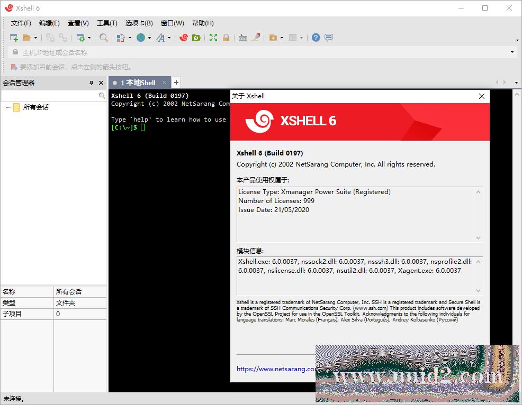Visit the NetSarang website link
The image size is (522, 405).
[275, 369]
